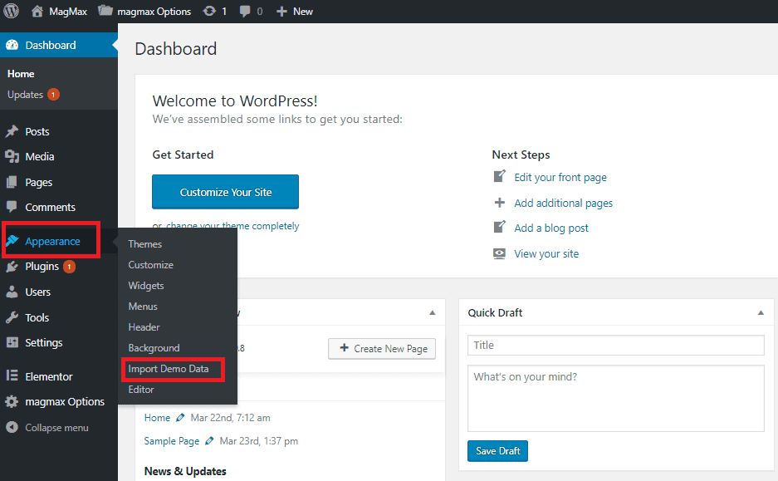Open the MagMax site home icon

[37, 11]
